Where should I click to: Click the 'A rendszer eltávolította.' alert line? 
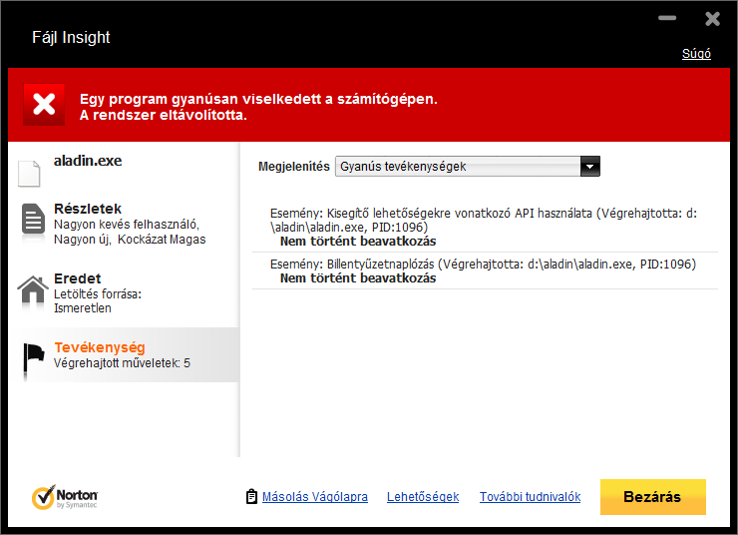tap(164, 115)
